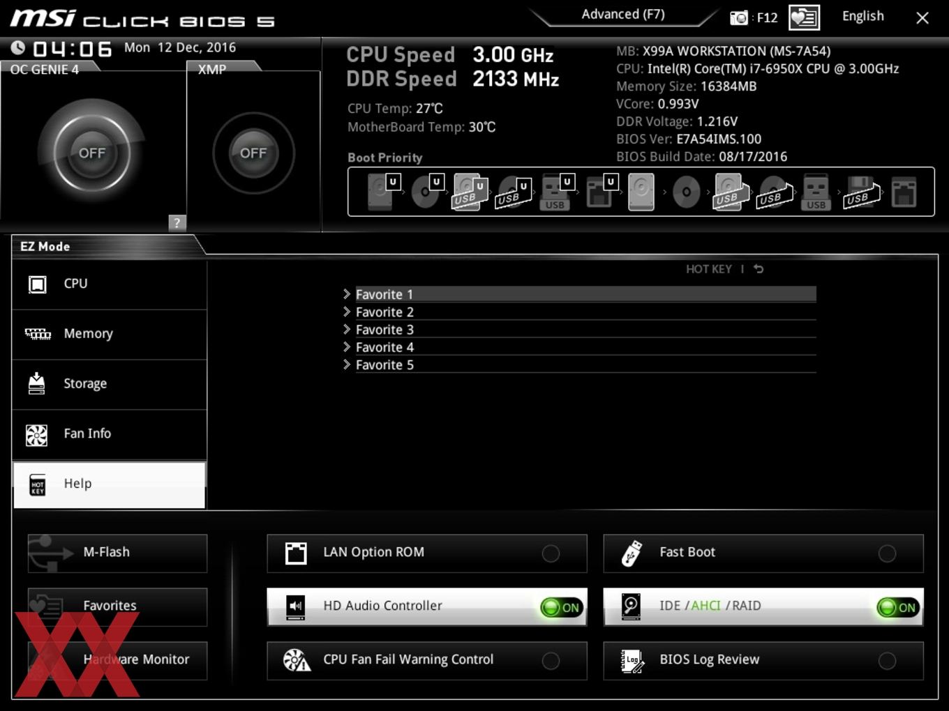Open the Storage section in sidebar

pyautogui.click(x=110, y=385)
